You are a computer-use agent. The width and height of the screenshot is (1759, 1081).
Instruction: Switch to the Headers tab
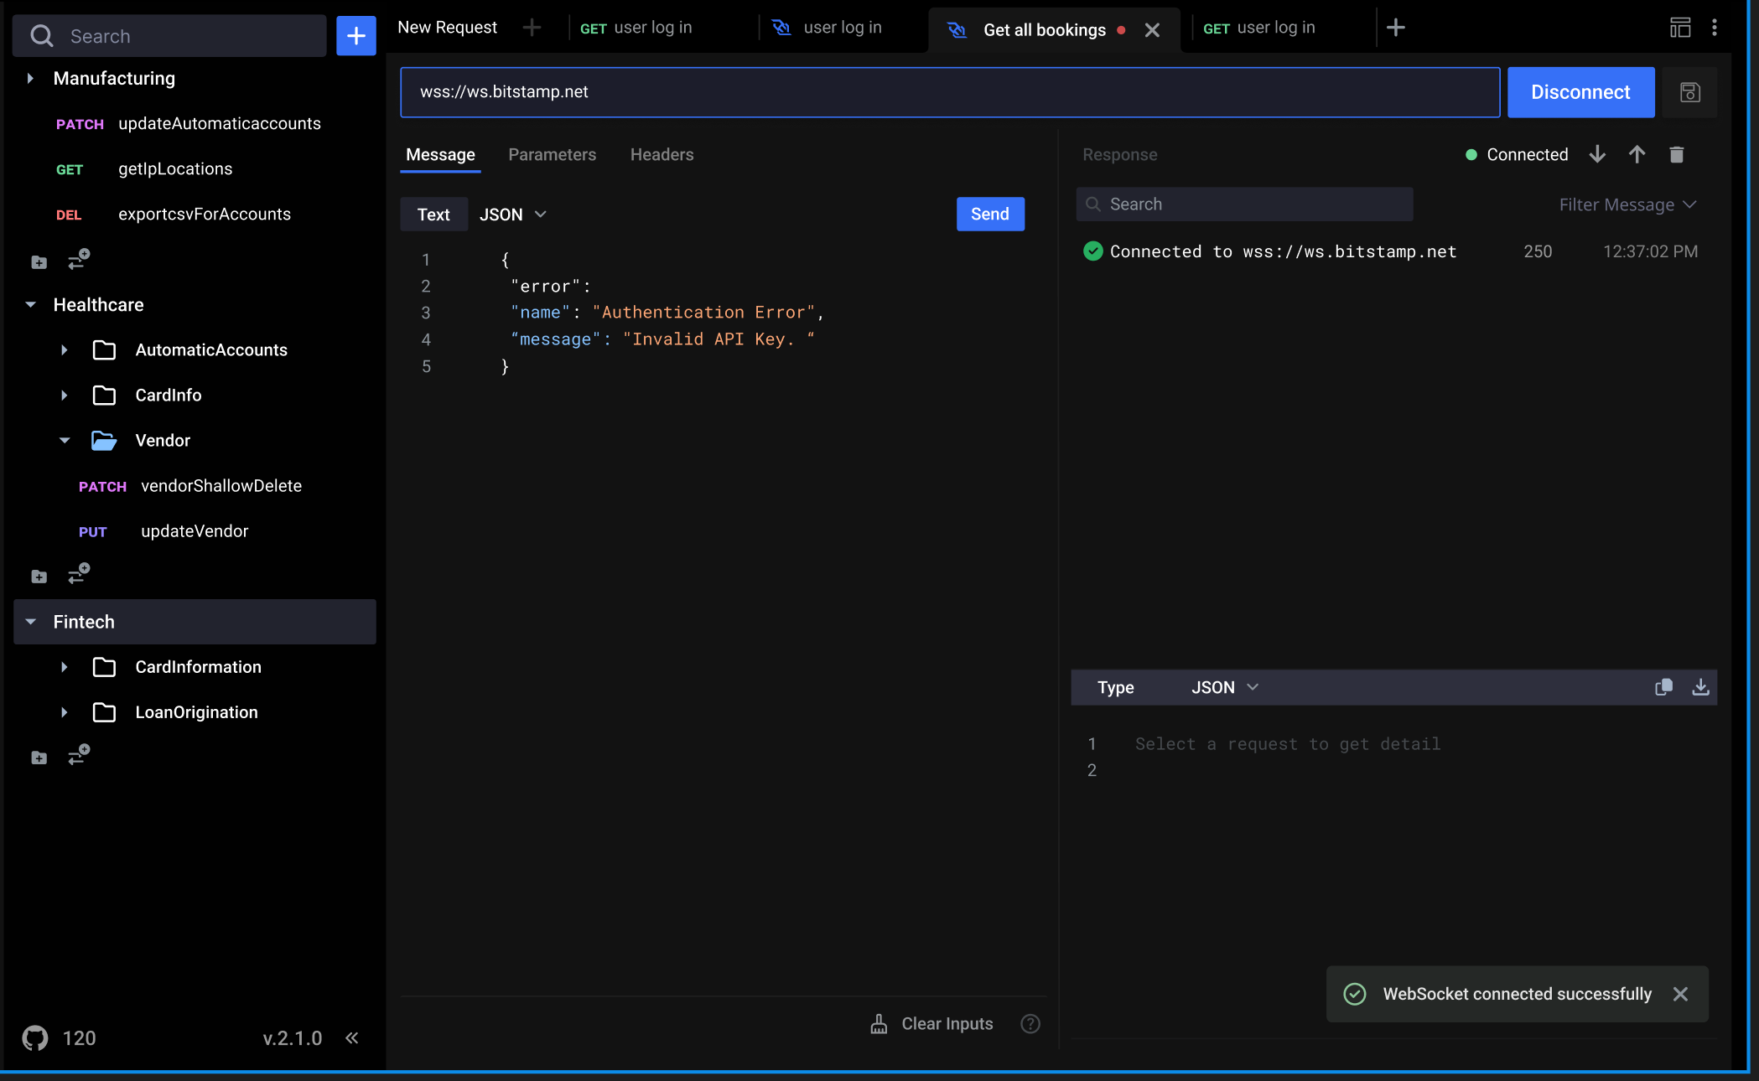662,155
